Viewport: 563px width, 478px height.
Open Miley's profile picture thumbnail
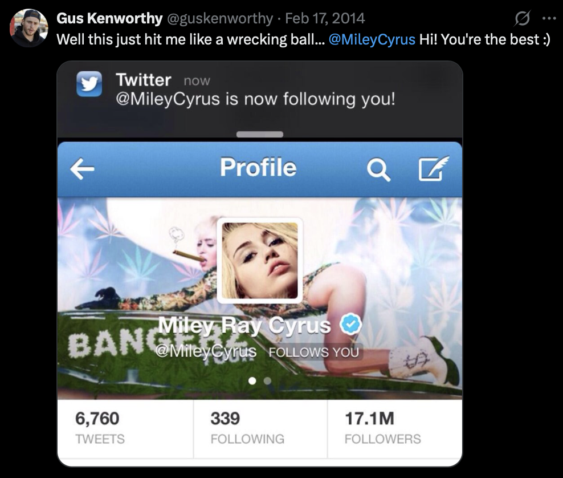coord(260,261)
